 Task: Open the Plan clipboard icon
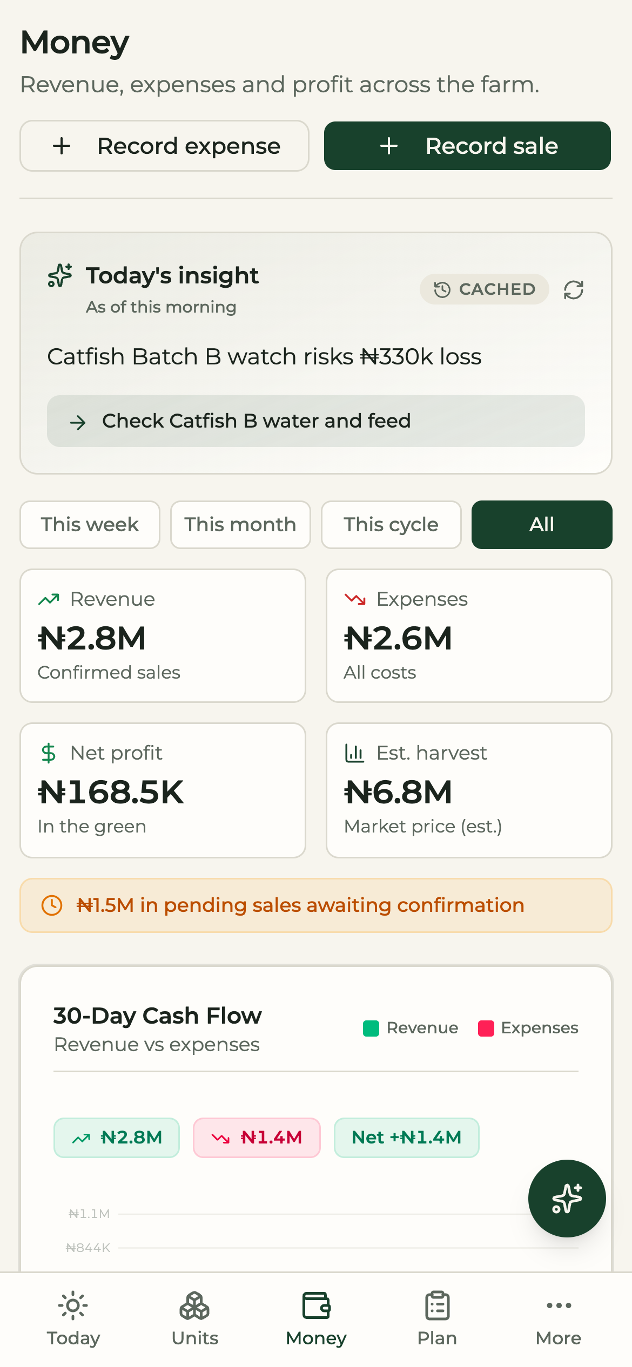pos(437,1306)
